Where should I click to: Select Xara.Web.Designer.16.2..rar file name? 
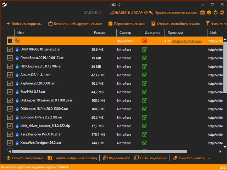point(41,143)
